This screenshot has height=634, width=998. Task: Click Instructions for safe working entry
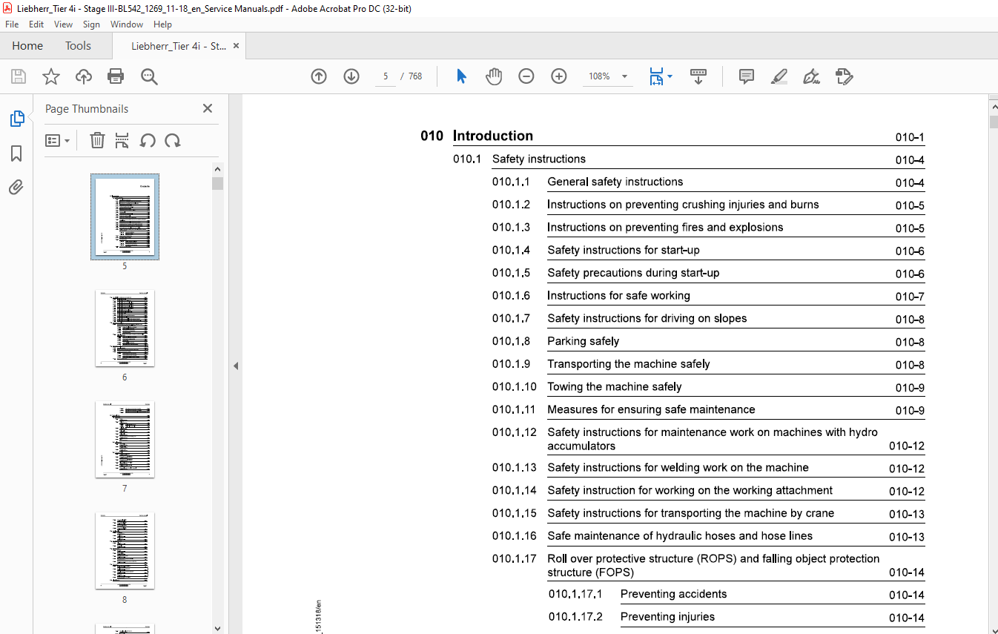[x=618, y=295]
